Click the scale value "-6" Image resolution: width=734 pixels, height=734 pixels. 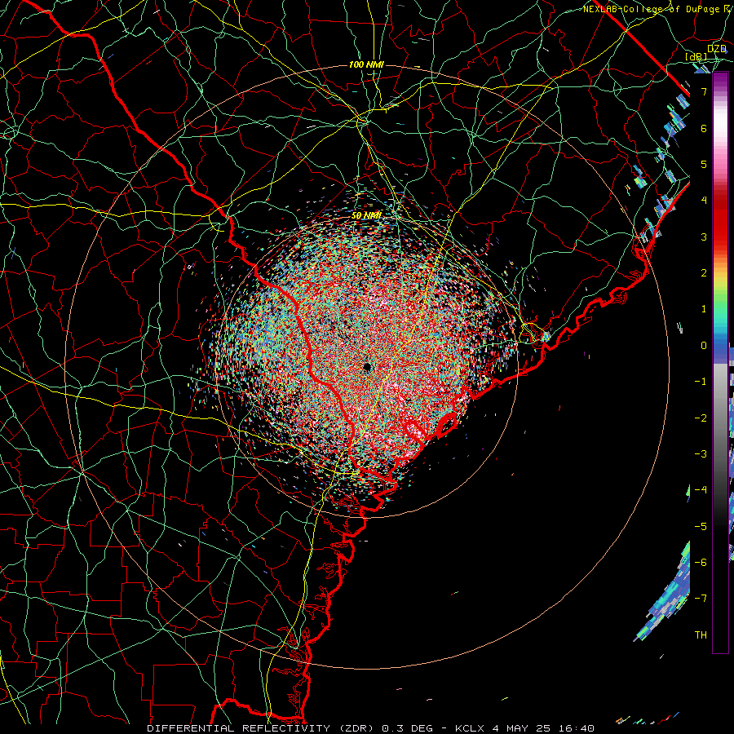701,563
